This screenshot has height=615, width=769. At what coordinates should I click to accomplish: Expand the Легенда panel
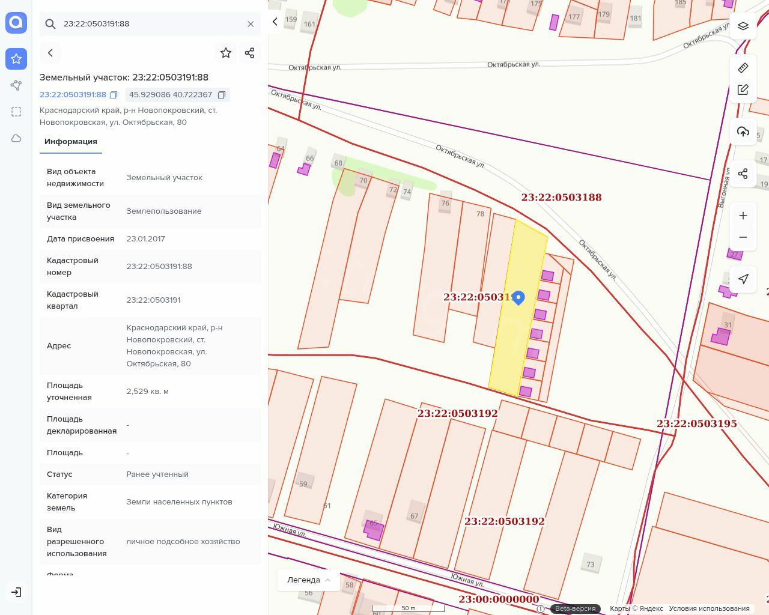coord(309,580)
